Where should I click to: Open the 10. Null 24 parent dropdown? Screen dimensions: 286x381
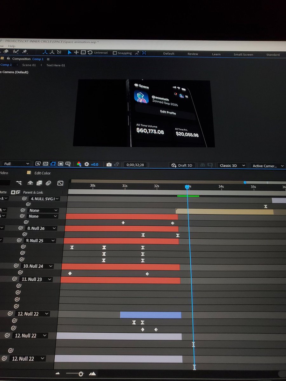pyautogui.click(x=37, y=266)
